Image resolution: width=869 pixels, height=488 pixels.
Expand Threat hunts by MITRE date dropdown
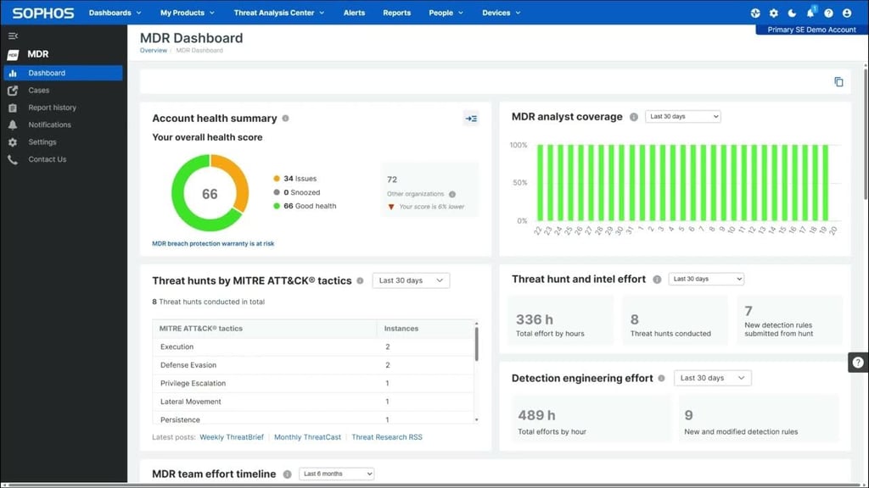point(411,280)
